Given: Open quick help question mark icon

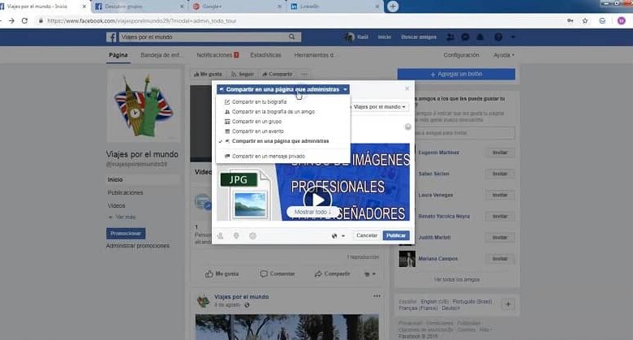Looking at the screenshot, I should tap(498, 37).
